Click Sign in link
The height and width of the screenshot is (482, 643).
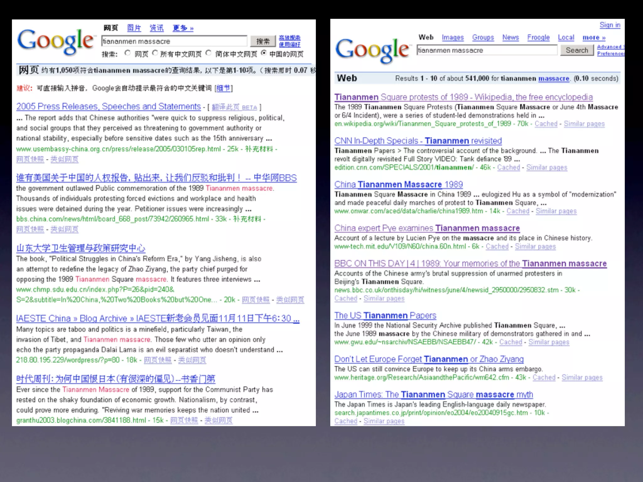pos(610,25)
